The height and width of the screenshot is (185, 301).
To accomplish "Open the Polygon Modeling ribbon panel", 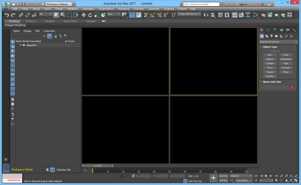I will (x=15, y=25).
